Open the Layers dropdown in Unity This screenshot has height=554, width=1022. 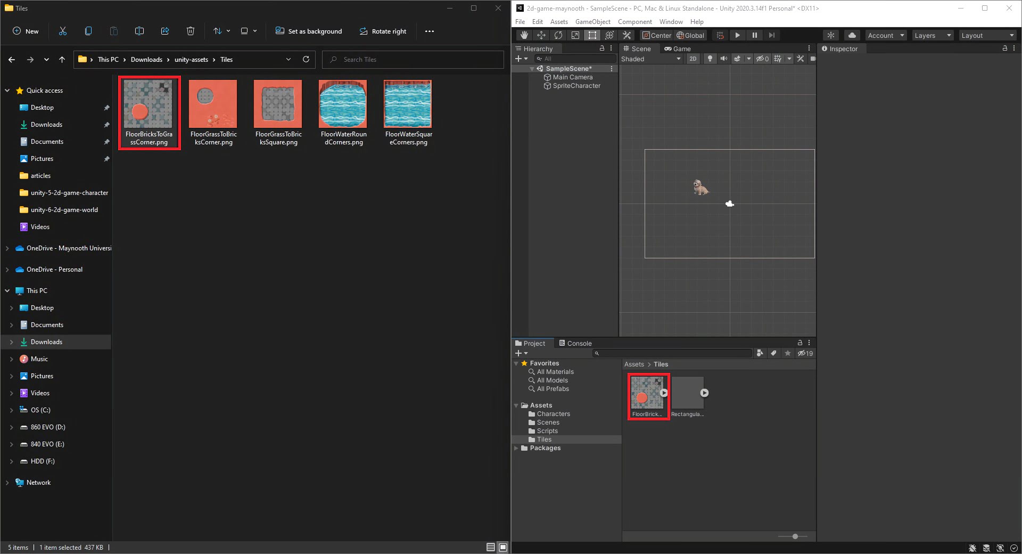(x=933, y=35)
